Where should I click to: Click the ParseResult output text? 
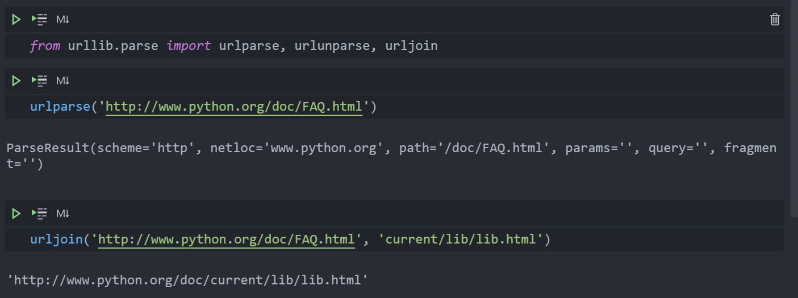tap(391, 156)
